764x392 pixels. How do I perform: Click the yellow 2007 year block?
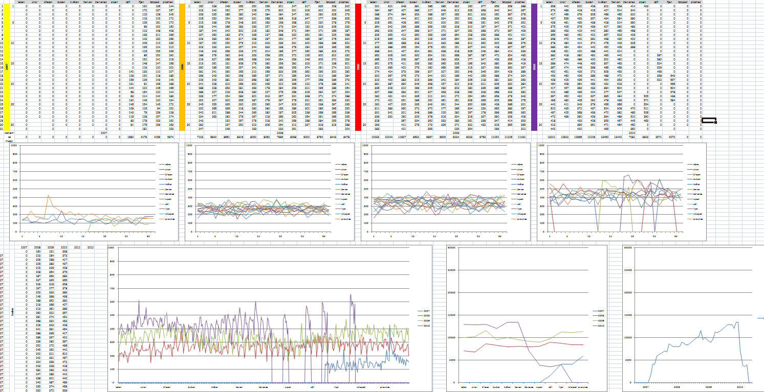(7, 66)
